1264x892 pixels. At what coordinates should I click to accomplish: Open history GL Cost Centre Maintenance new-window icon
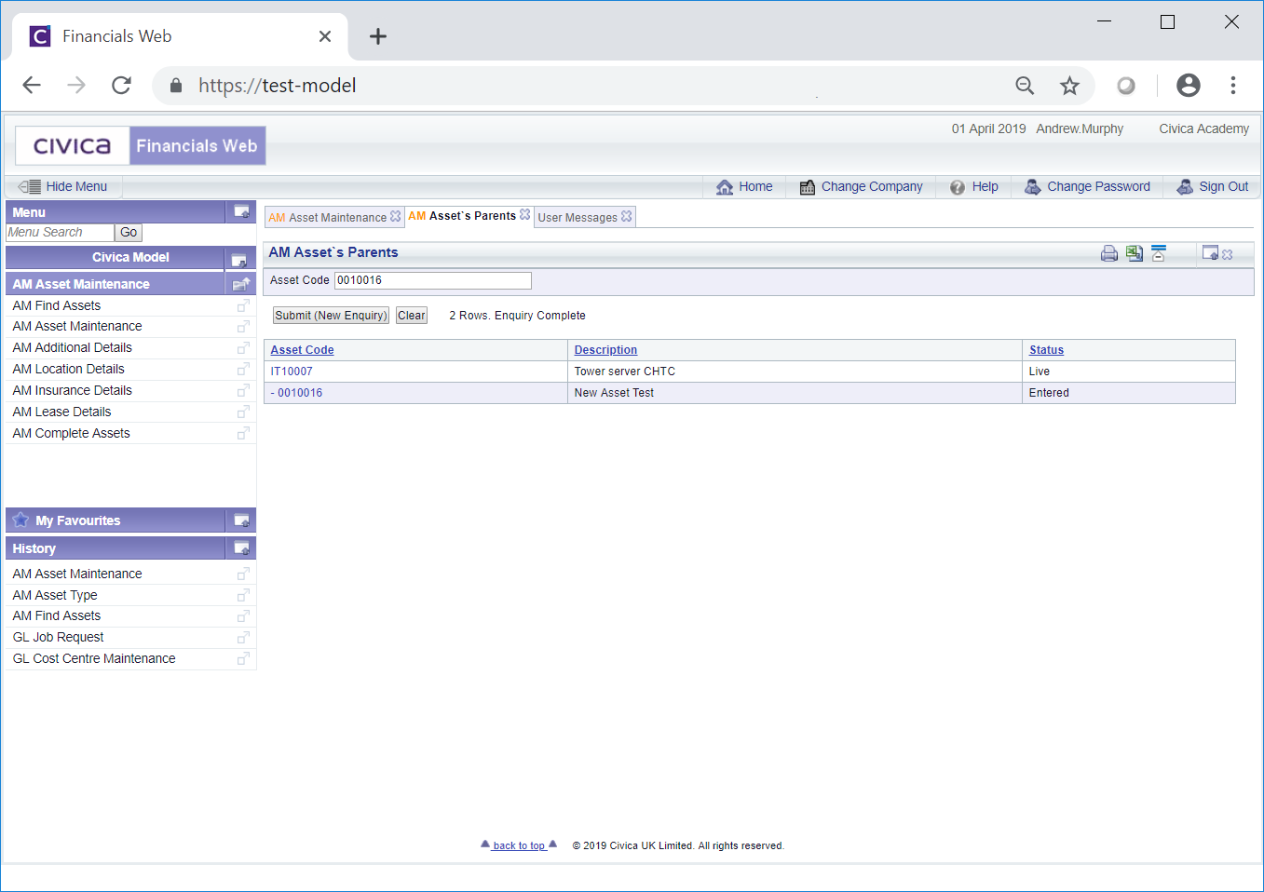point(243,659)
